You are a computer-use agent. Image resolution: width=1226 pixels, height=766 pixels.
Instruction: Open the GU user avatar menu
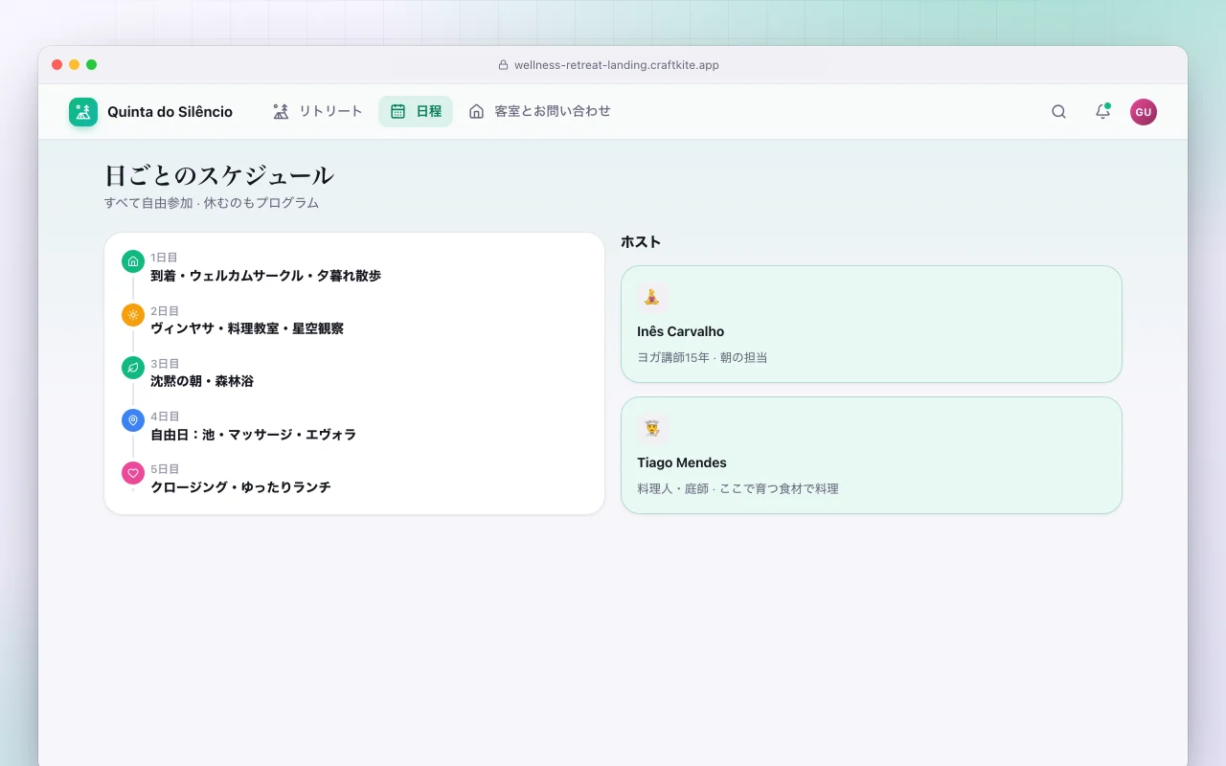[x=1144, y=112]
